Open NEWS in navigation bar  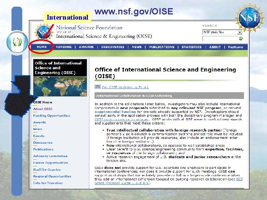[x=136, y=47]
